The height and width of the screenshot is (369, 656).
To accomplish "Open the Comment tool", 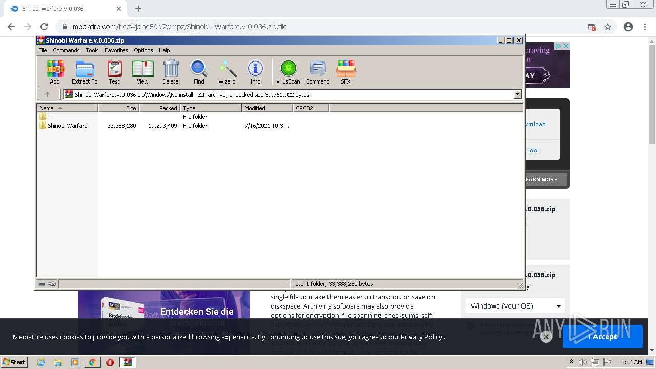I will (x=317, y=72).
